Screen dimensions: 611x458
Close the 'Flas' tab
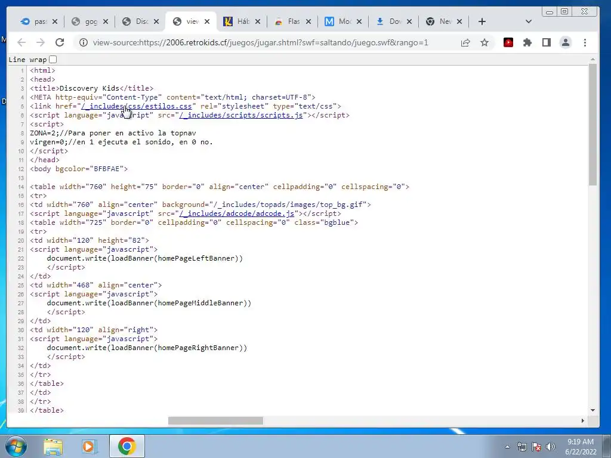(x=308, y=21)
